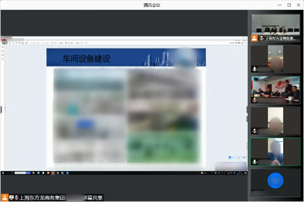
Task: Click the top icon in the shared viewer's left sidebar
Action: (3, 47)
